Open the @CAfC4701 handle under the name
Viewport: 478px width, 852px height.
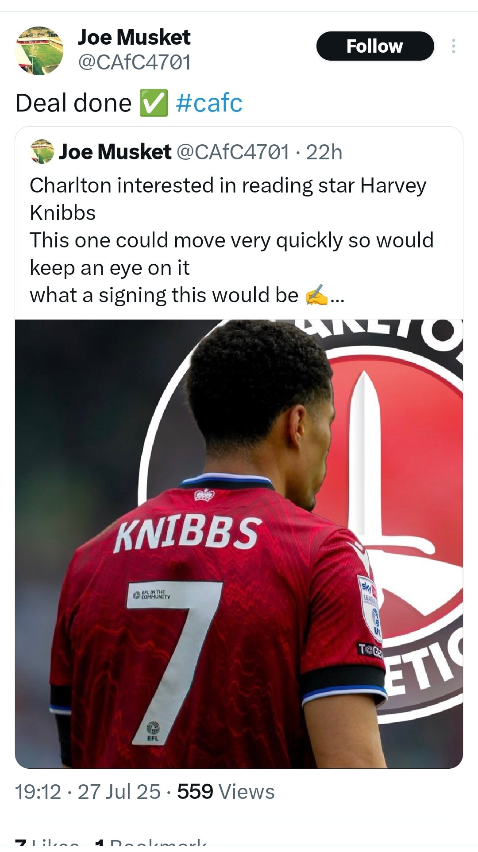pos(135,62)
